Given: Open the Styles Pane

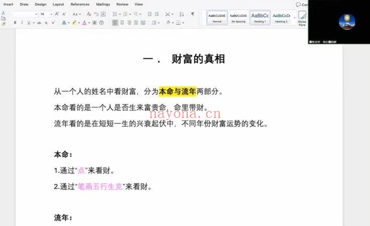Looking at the screenshot, I should (302, 18).
